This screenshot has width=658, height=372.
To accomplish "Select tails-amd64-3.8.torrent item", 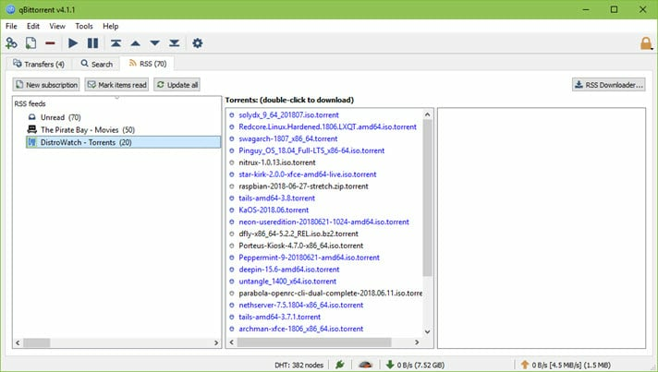I will pyautogui.click(x=277, y=198).
